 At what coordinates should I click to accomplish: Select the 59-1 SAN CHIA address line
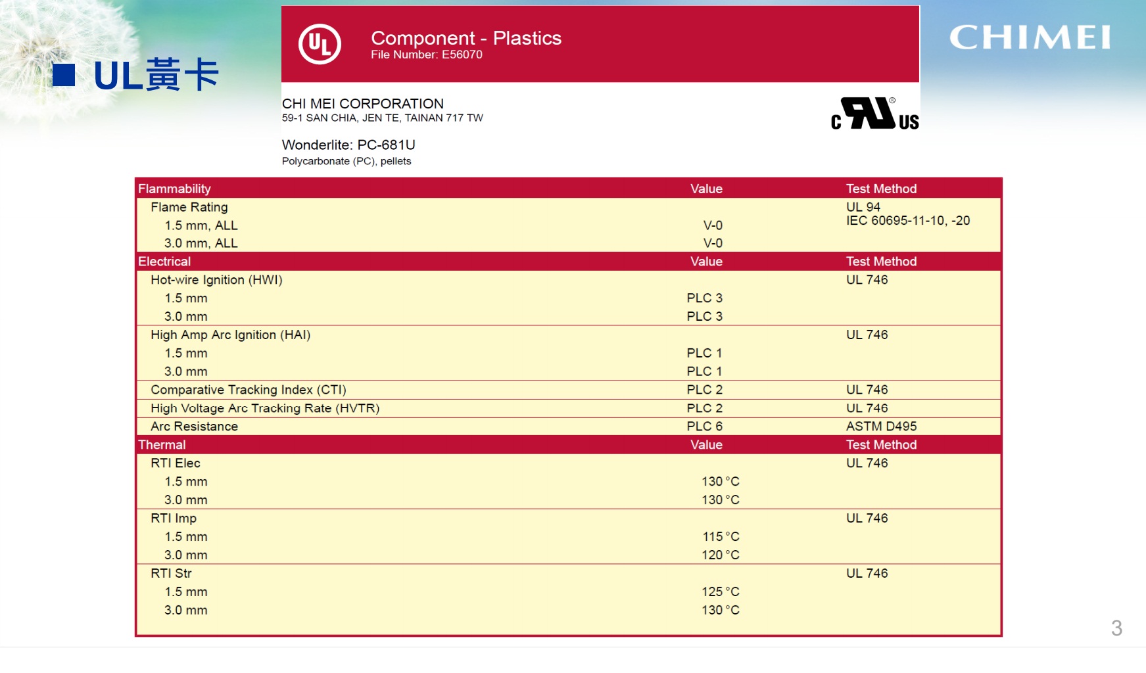[383, 118]
